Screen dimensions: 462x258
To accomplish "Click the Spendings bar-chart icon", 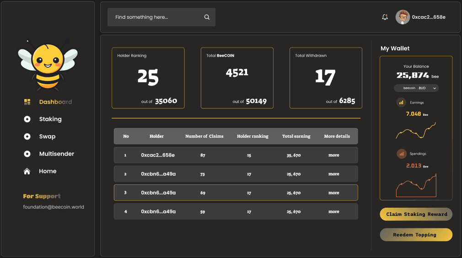I will point(401,154).
